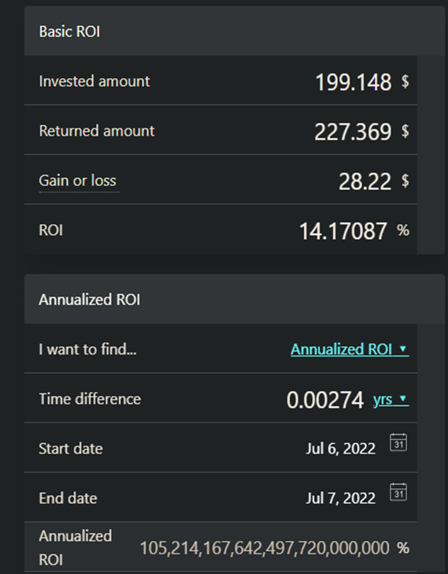Collapse the Basic ROI section header
This screenshot has height=574, width=448.
(234, 31)
